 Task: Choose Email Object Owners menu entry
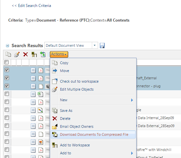pos(77,126)
